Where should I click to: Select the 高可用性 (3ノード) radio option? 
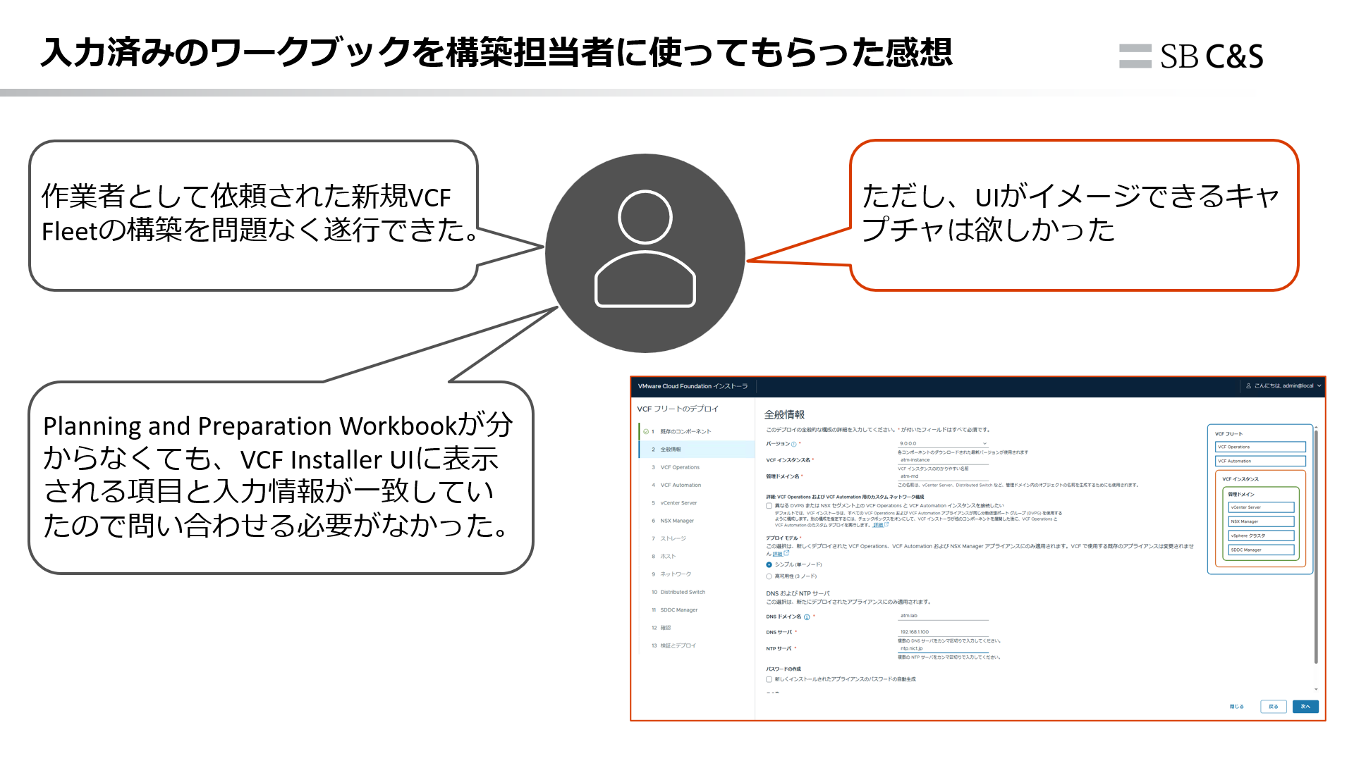click(x=769, y=576)
